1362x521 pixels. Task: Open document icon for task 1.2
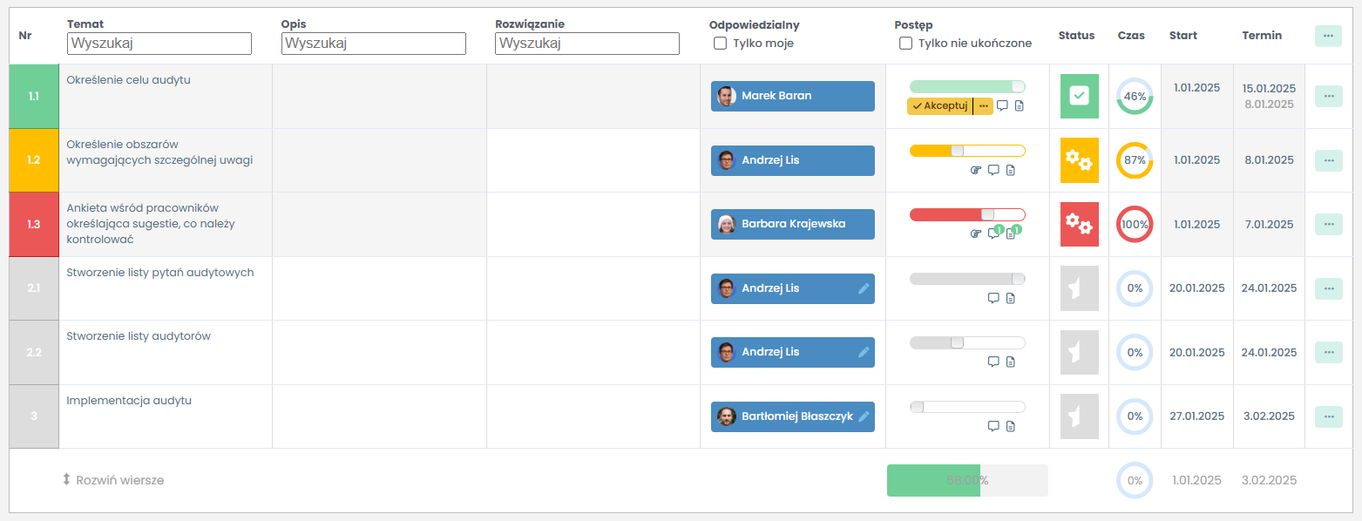coord(1011,170)
